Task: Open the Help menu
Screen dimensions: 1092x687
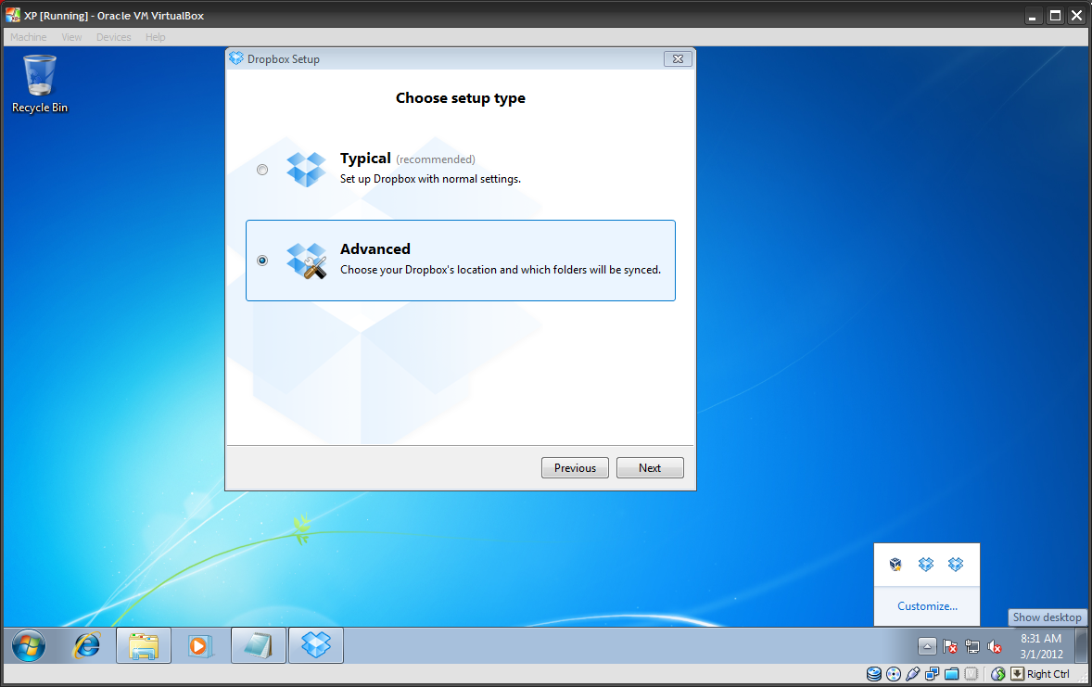Action: click(155, 37)
